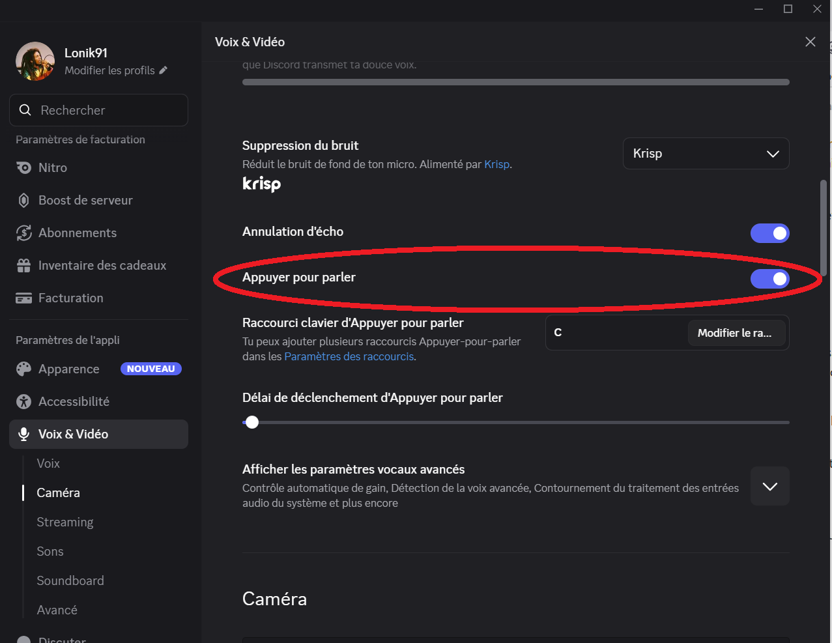Image resolution: width=832 pixels, height=643 pixels.
Task: Toggle Annulation d'écho switch
Action: pos(770,233)
